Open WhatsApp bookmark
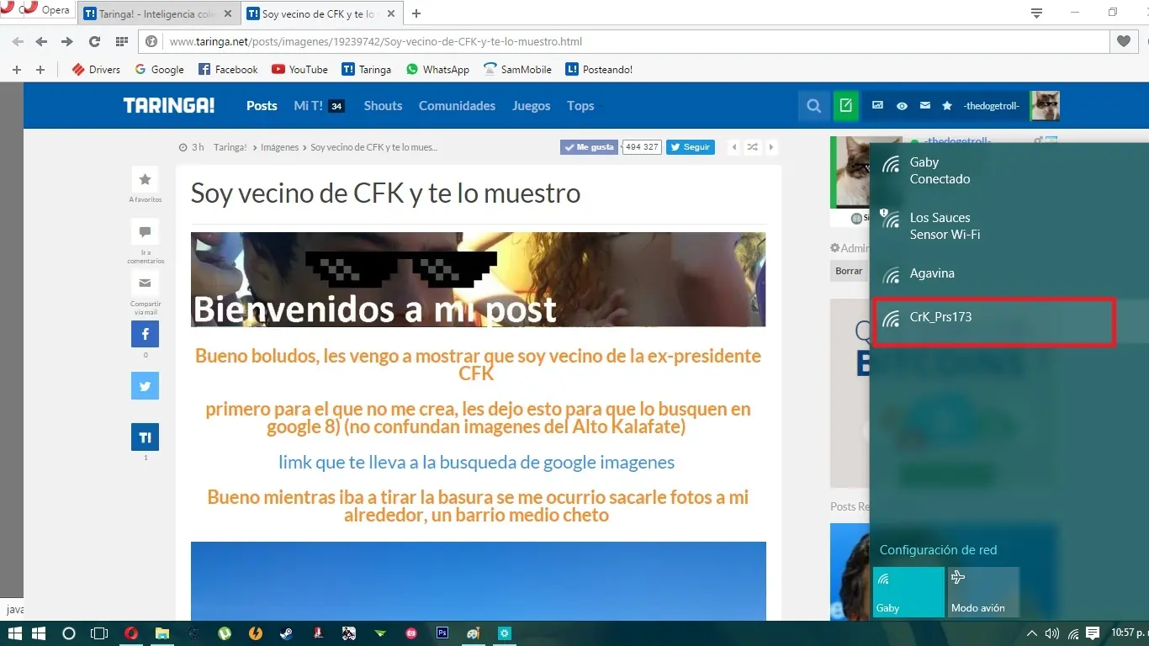1149x646 pixels. coord(437,70)
